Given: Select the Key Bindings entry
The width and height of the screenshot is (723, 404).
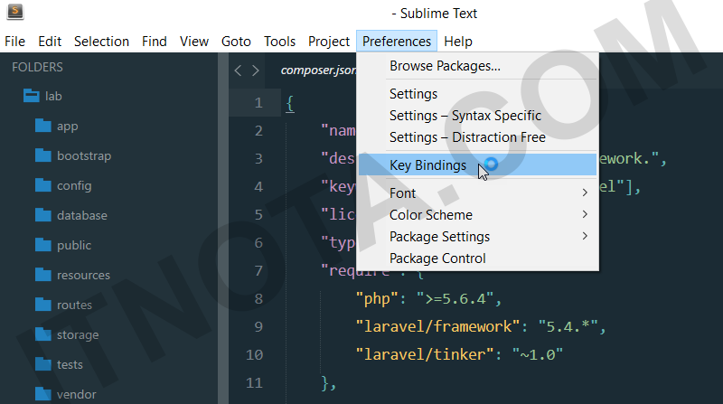Looking at the screenshot, I should pyautogui.click(x=478, y=164).
